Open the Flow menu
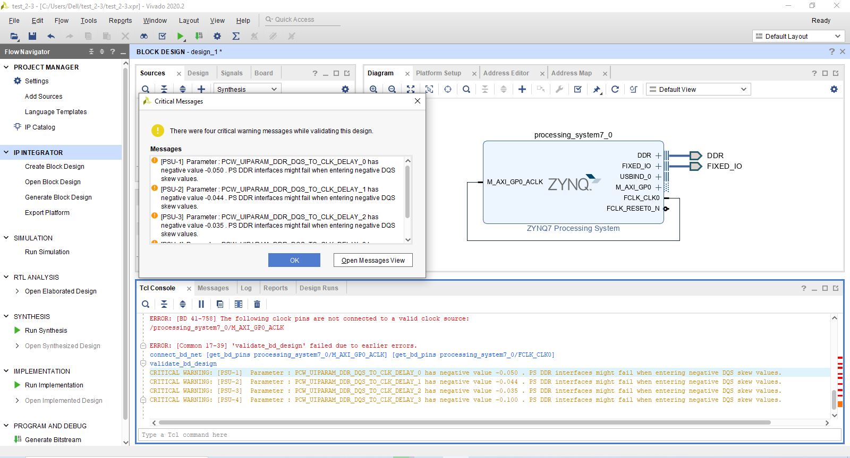This screenshot has width=850, height=458. pos(62,21)
